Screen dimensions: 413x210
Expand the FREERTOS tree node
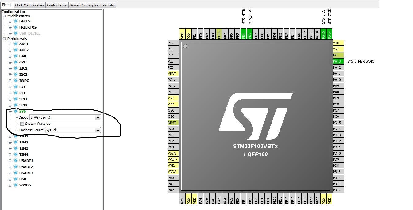(10, 27)
